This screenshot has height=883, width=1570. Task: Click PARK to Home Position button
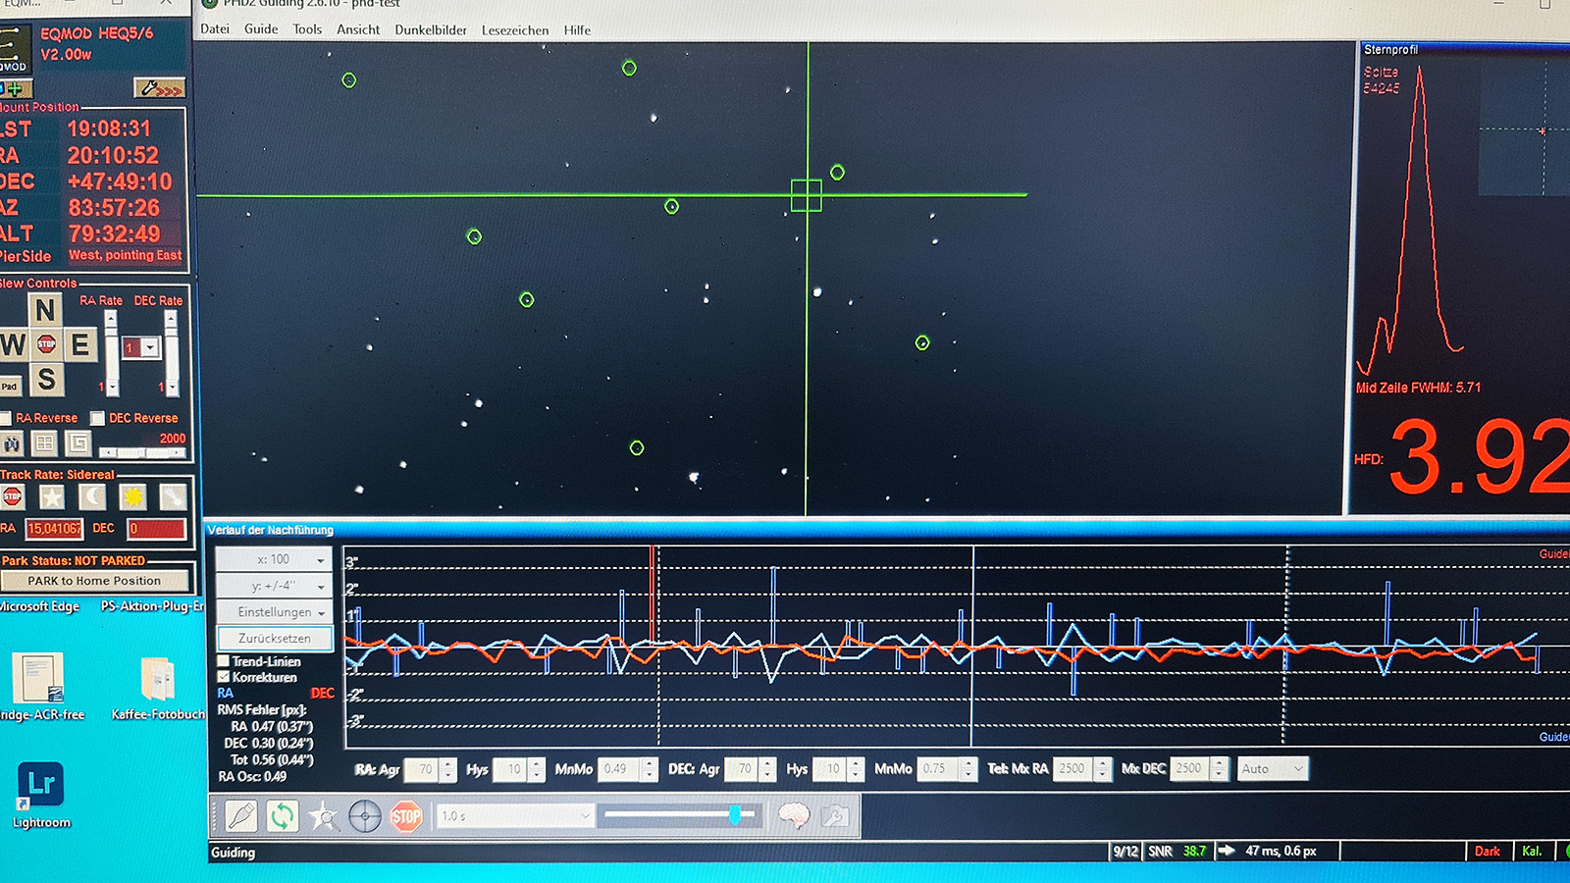point(94,581)
